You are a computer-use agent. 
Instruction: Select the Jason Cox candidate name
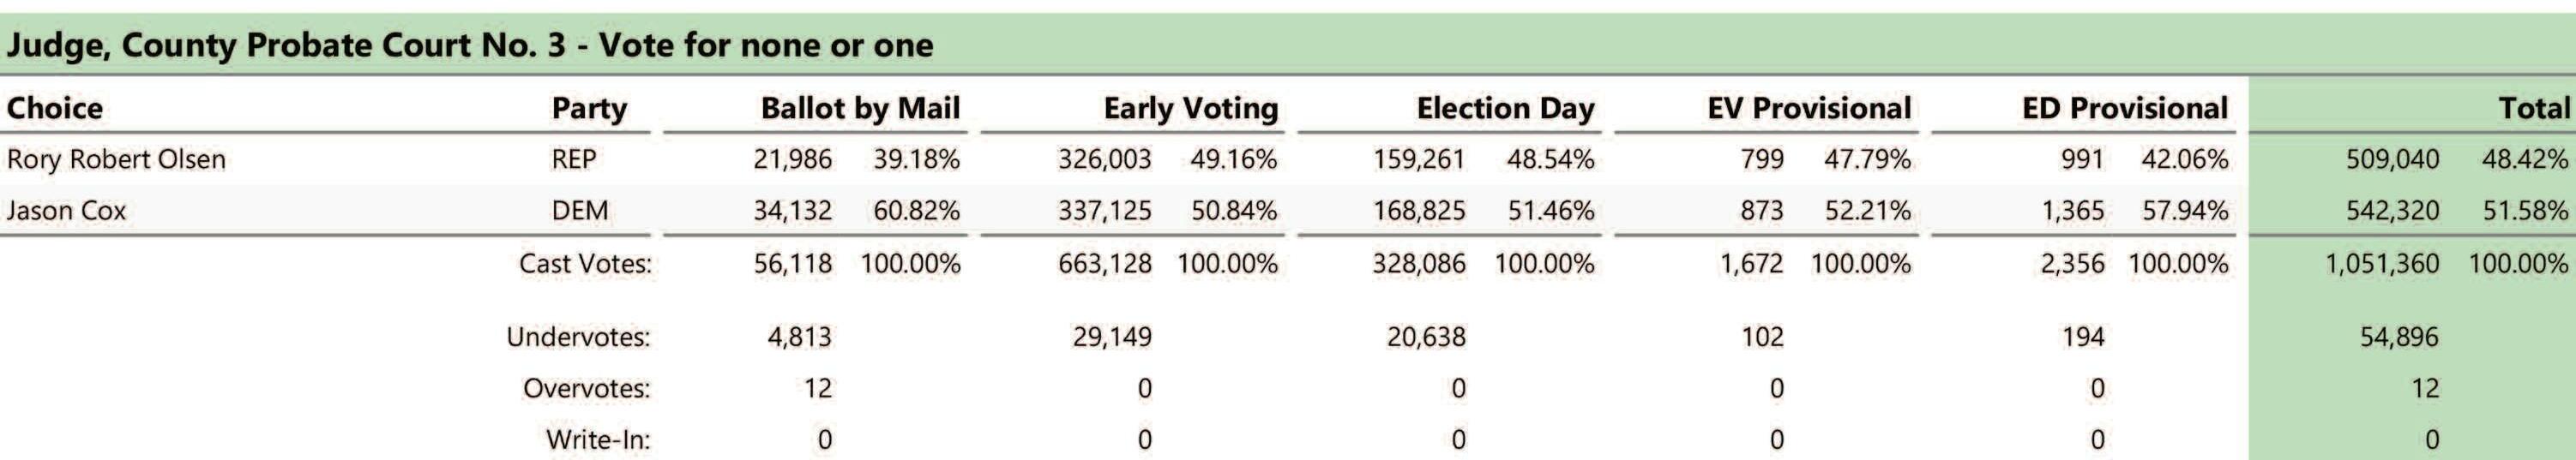(66, 211)
